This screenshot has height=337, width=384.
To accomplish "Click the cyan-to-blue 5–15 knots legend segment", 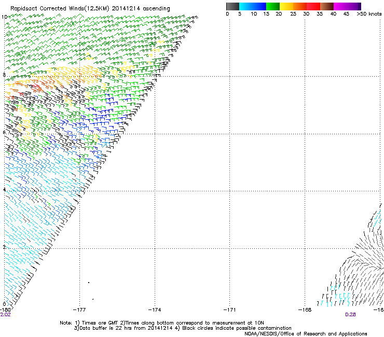I will [x=253, y=6].
